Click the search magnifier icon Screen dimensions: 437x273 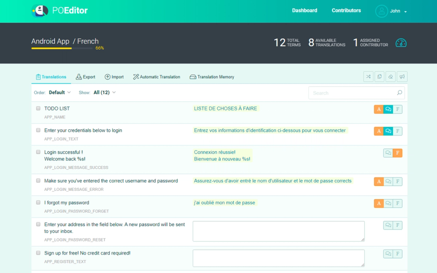point(399,93)
